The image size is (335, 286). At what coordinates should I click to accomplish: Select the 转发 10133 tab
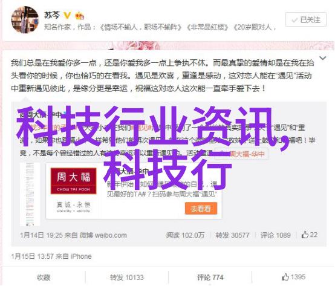click(127, 278)
